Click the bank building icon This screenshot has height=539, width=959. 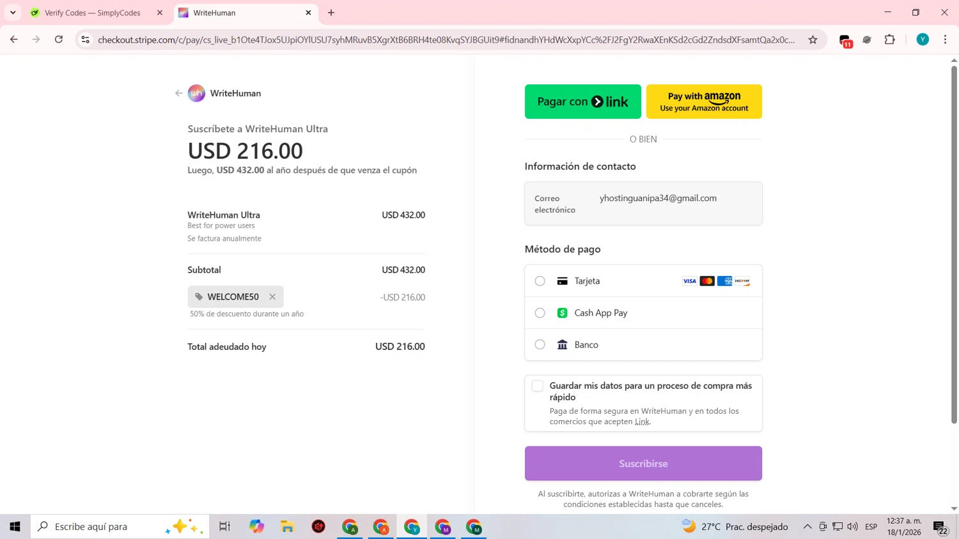562,345
